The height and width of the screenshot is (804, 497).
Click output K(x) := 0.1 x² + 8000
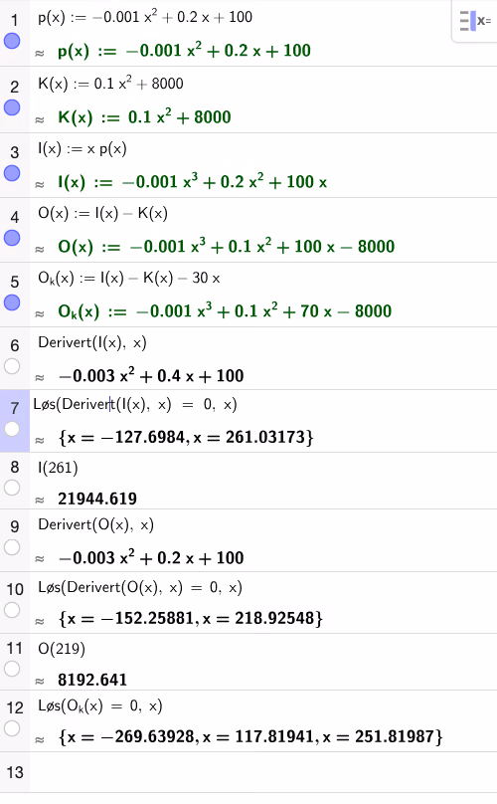tap(144, 117)
